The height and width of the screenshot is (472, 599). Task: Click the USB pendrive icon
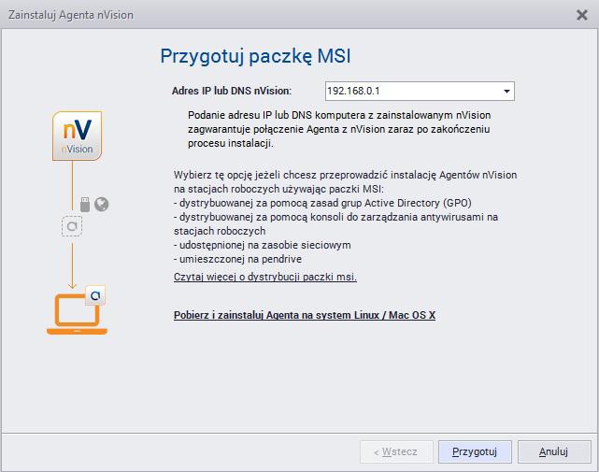point(85,205)
